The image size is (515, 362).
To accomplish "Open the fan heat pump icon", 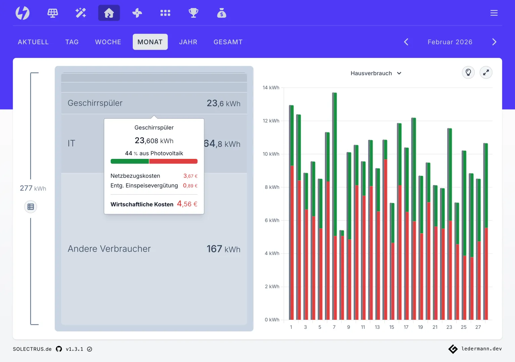I will 137,13.
